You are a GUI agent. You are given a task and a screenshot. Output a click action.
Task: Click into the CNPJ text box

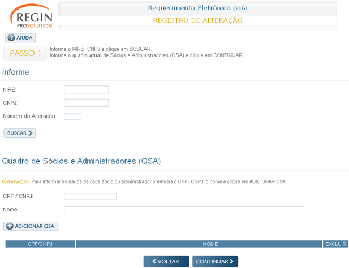coord(86,103)
